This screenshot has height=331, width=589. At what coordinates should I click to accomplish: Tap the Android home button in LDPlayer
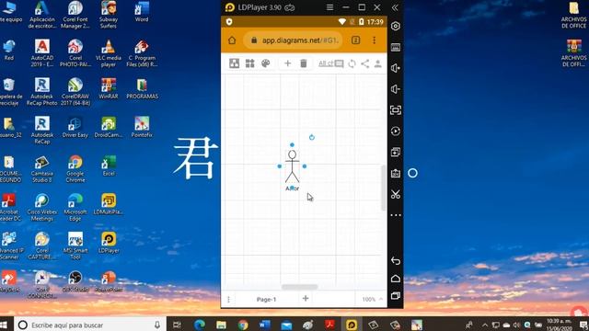[395, 279]
